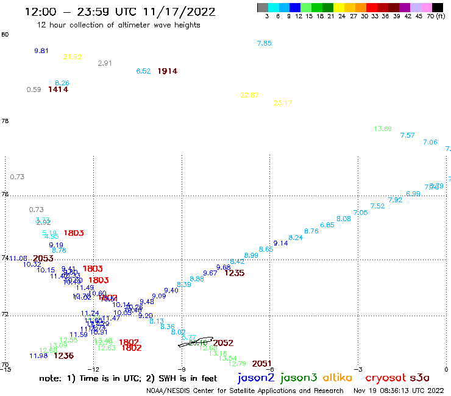Viewport: 451px width, 396px height.
Task: Click the wave height value 8.99
Action: coord(251,255)
